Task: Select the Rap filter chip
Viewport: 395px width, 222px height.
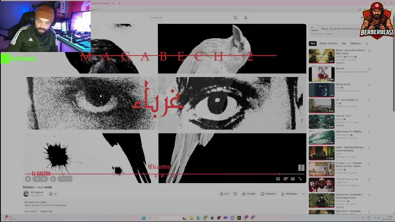Action: 343,43
